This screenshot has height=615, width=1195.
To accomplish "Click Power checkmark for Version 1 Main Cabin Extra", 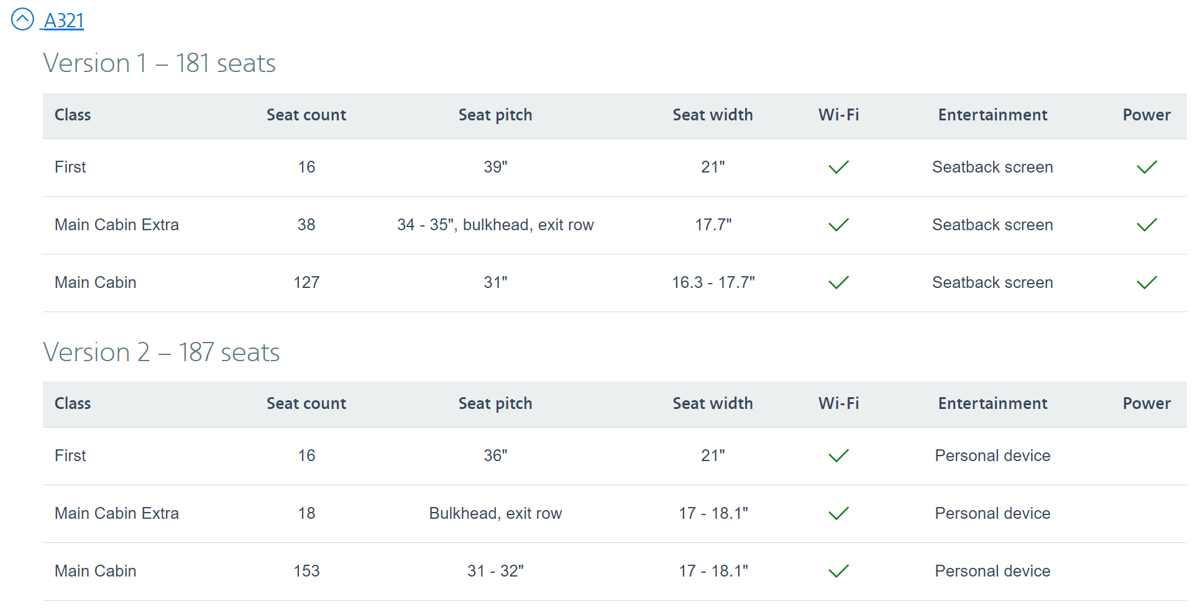I will (x=1146, y=225).
